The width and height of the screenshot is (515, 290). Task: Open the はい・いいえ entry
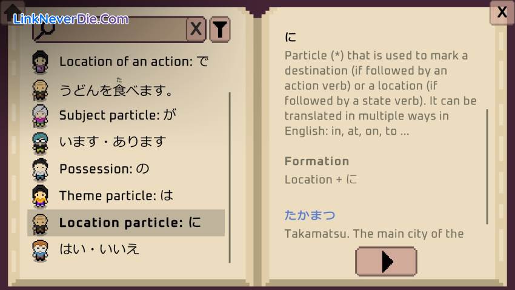point(99,249)
